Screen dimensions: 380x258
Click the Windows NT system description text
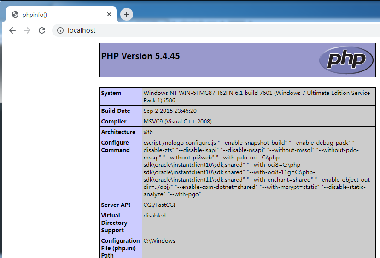(257, 96)
